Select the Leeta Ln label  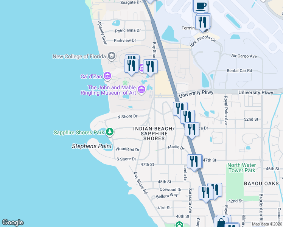[185, 173]
